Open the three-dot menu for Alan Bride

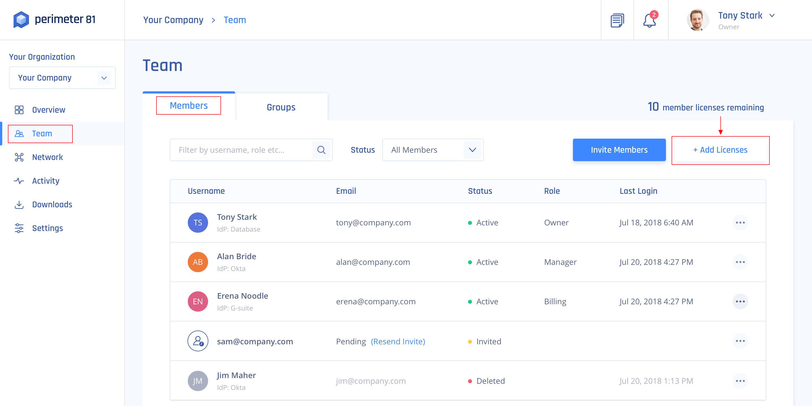[x=740, y=262]
